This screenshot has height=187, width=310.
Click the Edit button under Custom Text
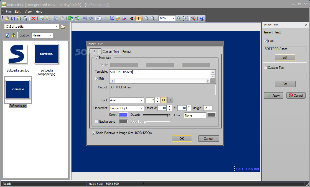pyautogui.click(x=285, y=84)
